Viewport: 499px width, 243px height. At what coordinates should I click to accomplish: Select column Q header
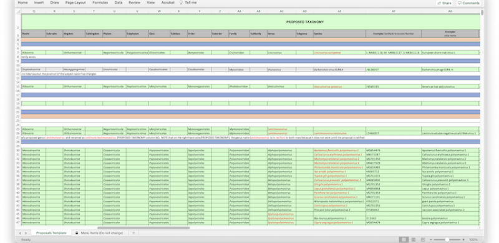[x=34, y=11]
